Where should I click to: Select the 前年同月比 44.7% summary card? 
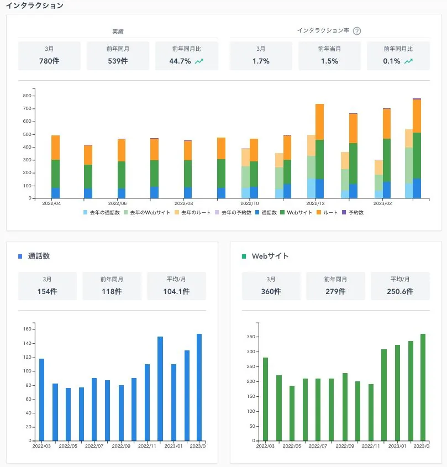187,56
